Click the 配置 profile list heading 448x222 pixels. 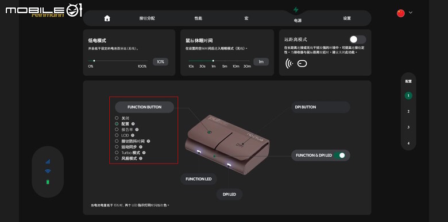[x=408, y=81]
